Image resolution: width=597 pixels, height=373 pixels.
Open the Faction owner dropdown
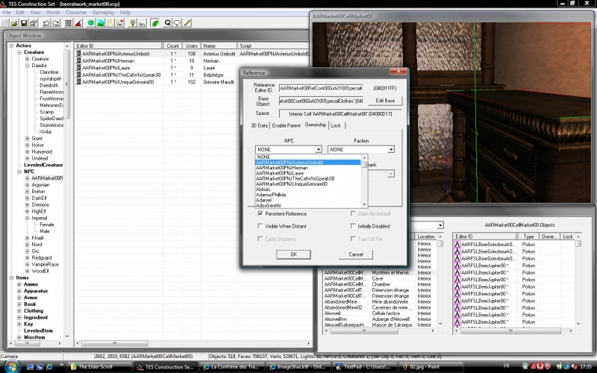[x=390, y=150]
